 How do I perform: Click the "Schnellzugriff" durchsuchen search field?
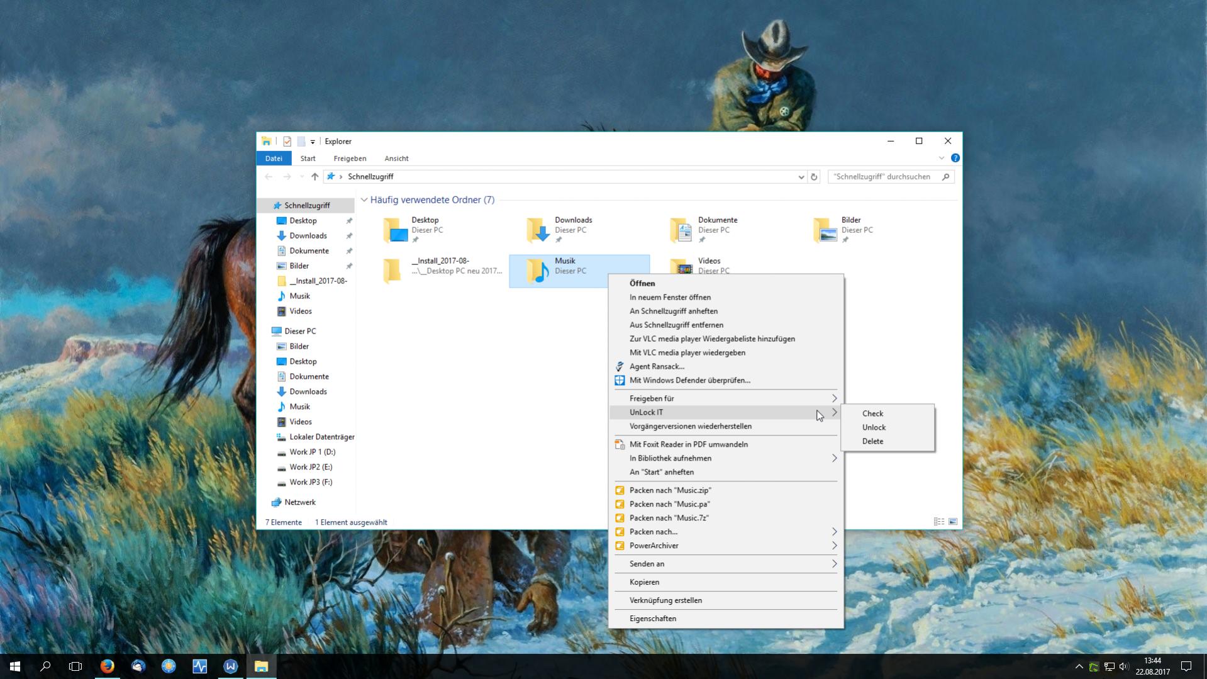[891, 177]
